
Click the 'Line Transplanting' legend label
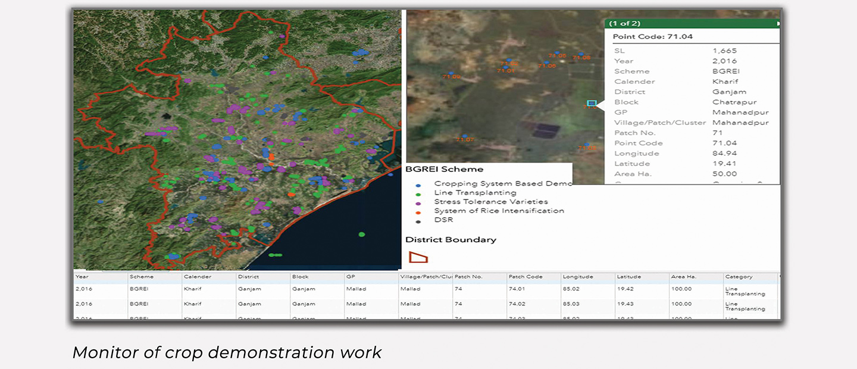click(475, 193)
